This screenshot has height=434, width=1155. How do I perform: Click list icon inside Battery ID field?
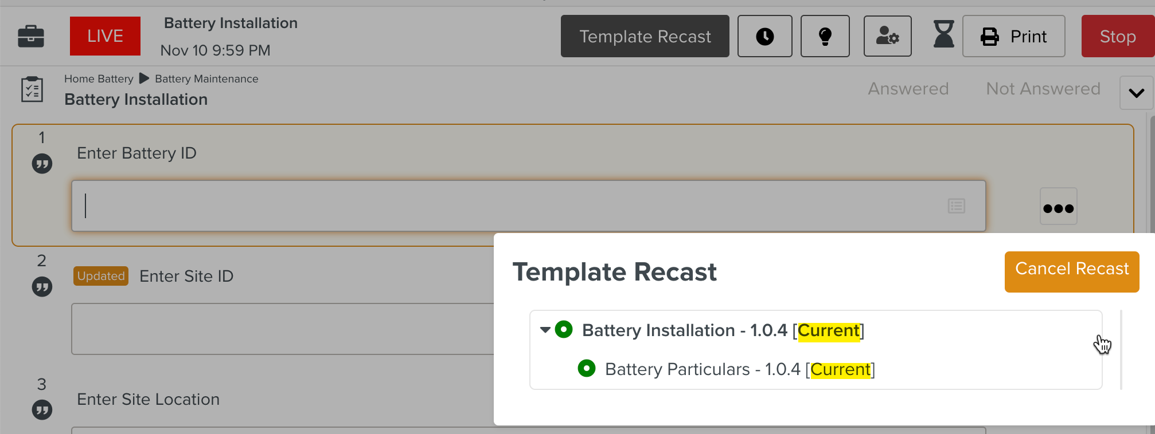click(x=956, y=206)
